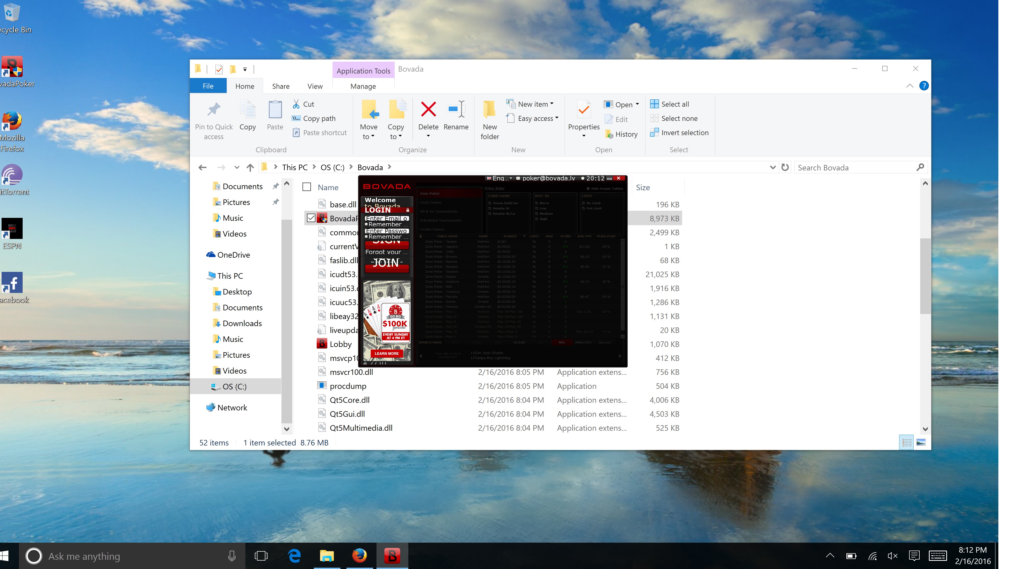Click LEARN MORE on $100K banner

coord(386,354)
